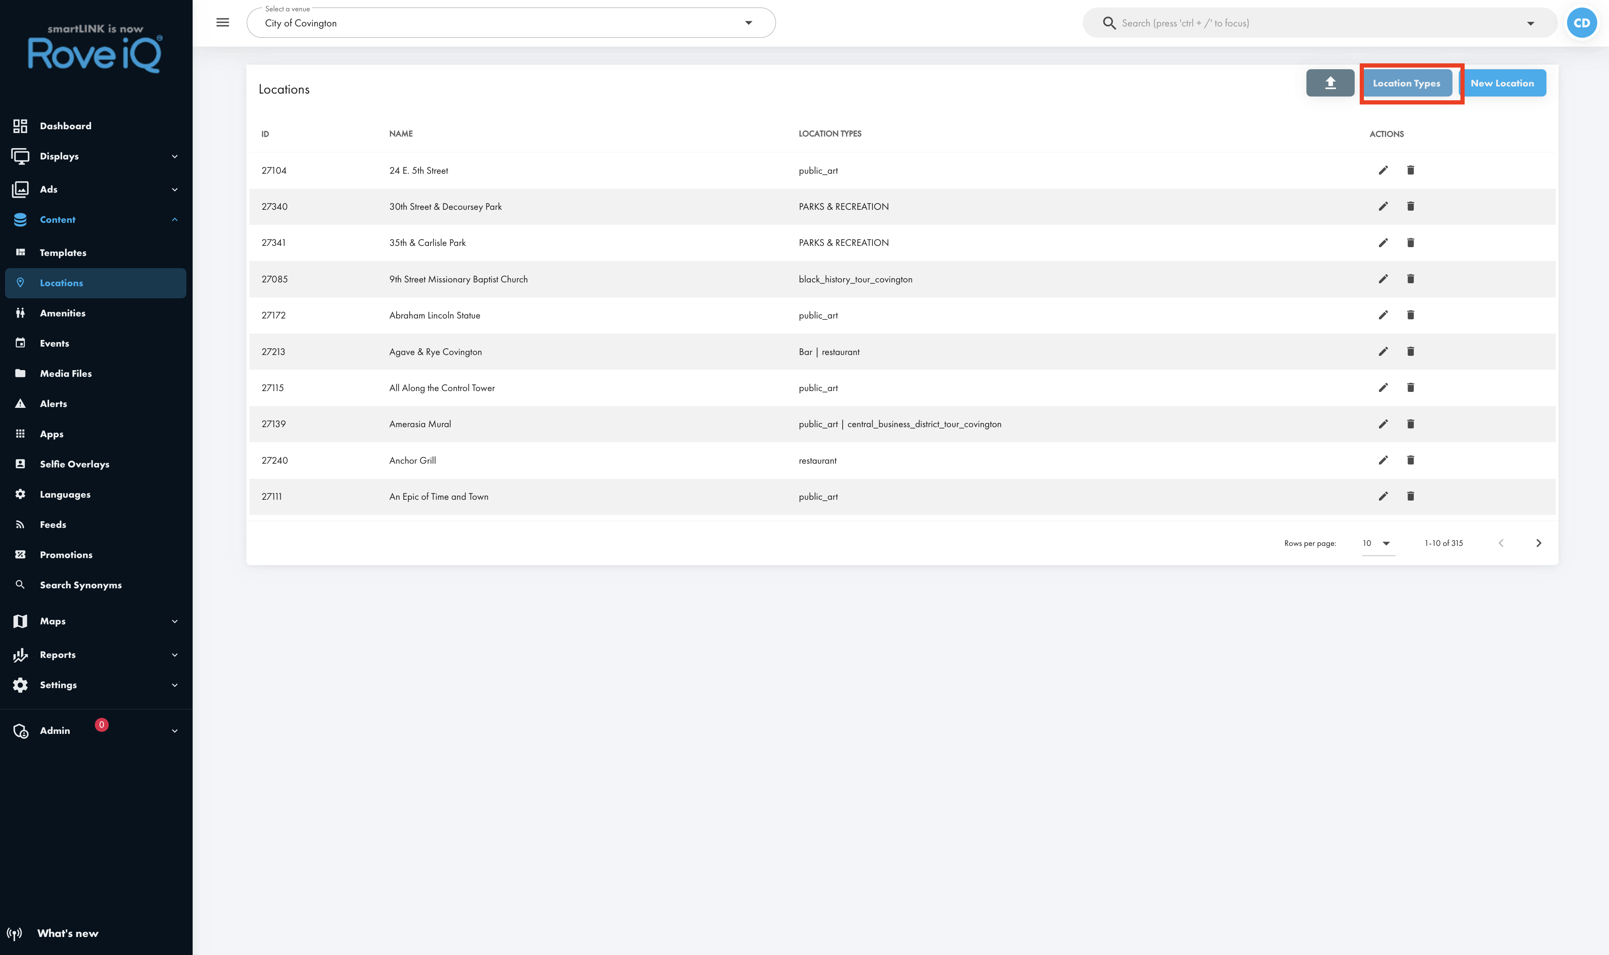Click the ID cell 27104
Viewport: 1609px width, 955px height.
(x=274, y=170)
